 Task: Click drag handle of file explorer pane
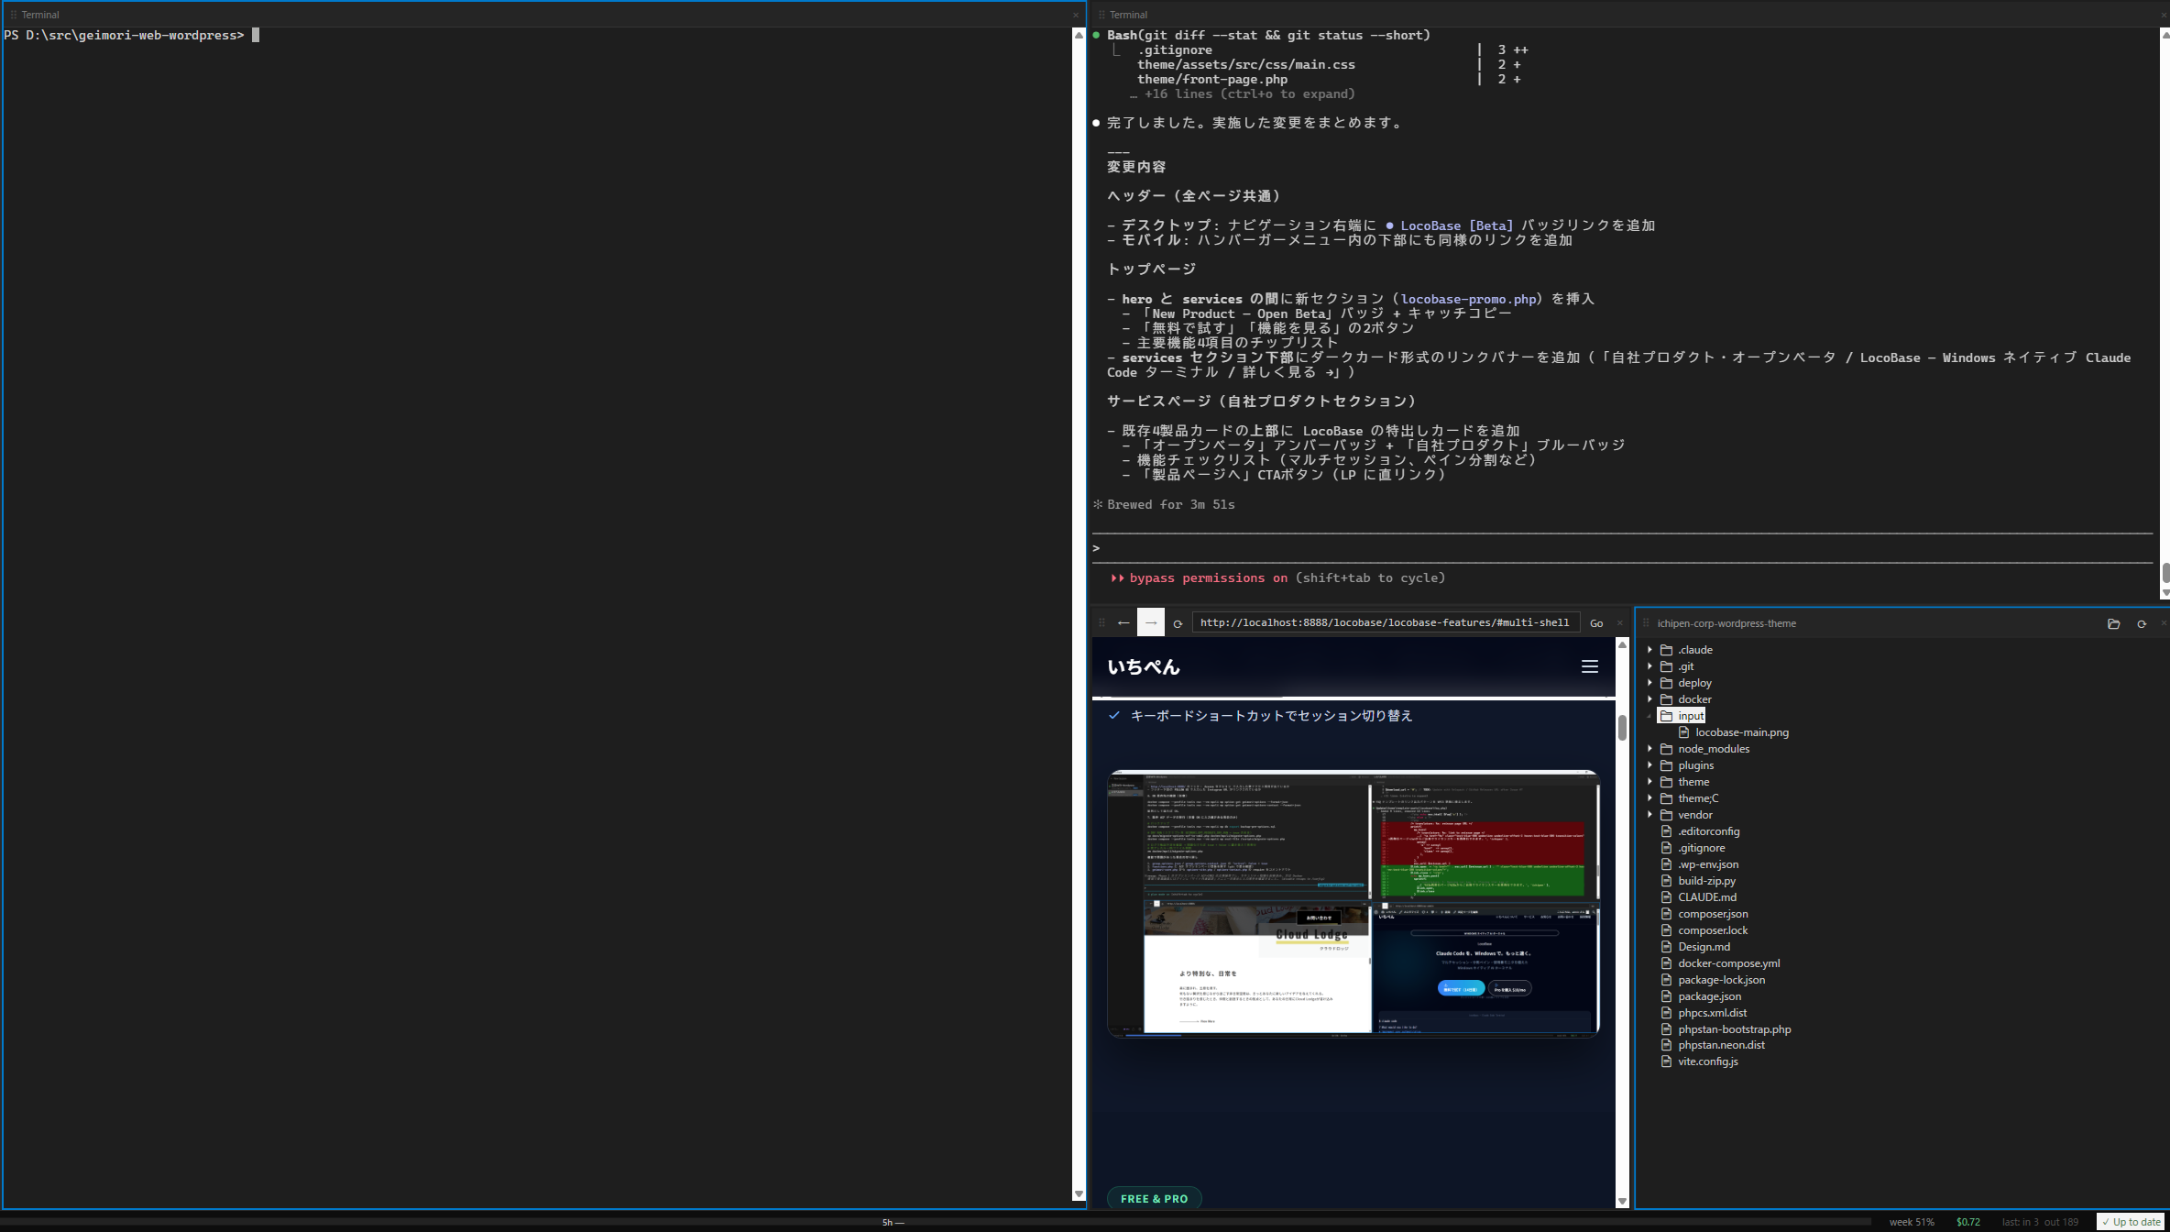[1646, 623]
